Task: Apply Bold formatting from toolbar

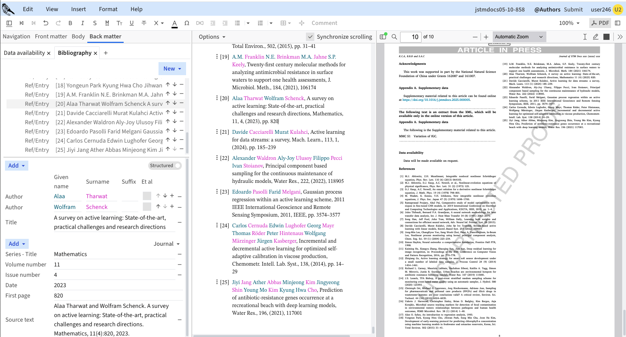Action: pos(70,23)
